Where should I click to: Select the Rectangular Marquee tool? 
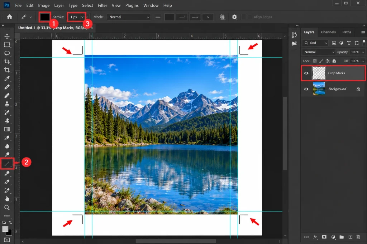point(7,45)
